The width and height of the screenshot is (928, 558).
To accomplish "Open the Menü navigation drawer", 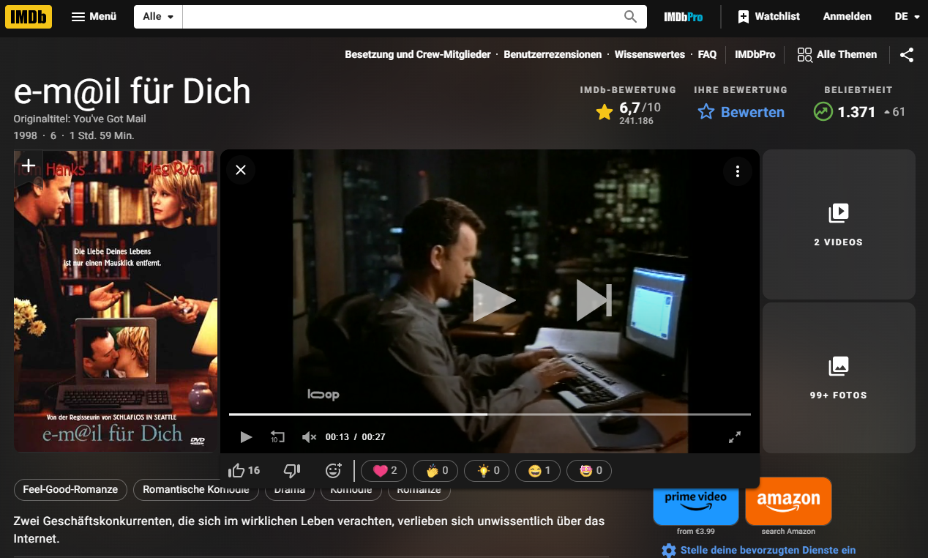I will 94,17.
